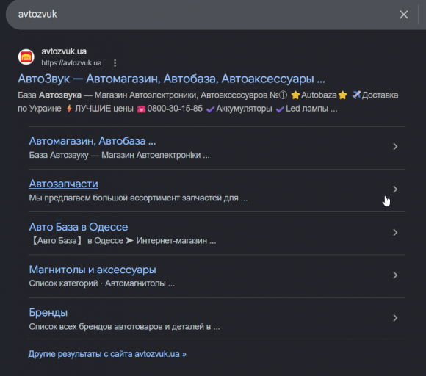
Task: Click the phone number 0800-30-15-85 text
Action: [175, 109]
